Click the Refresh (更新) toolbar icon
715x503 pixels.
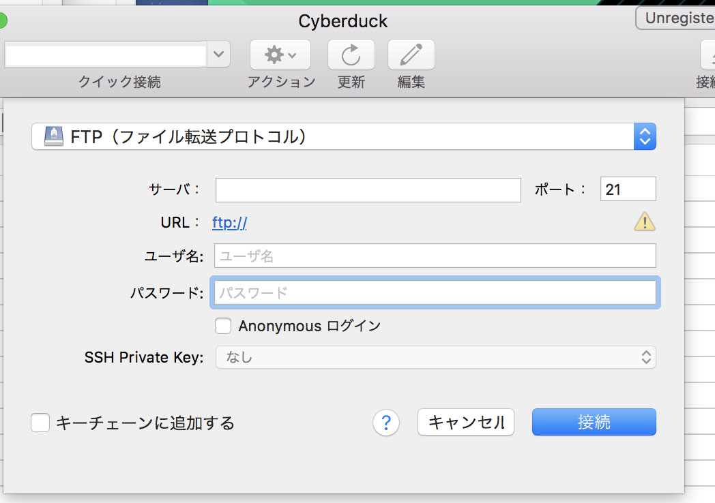click(x=351, y=55)
